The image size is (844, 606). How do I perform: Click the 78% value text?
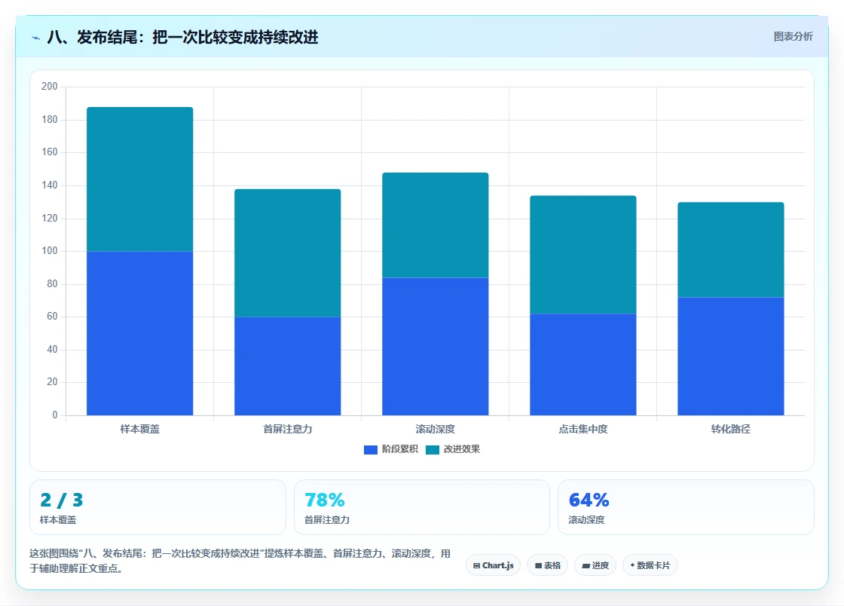click(325, 500)
